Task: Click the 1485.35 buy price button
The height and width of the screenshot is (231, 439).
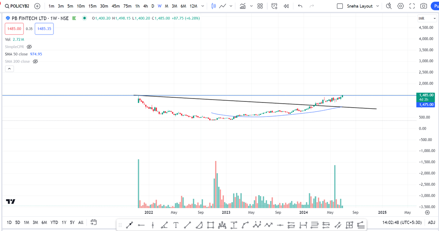Action: click(44, 29)
